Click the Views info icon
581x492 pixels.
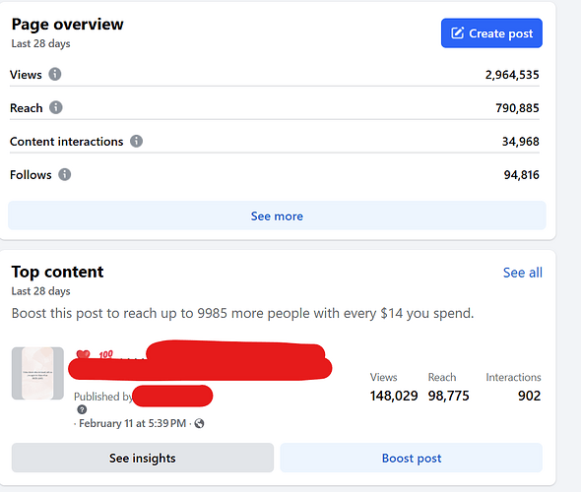point(55,74)
